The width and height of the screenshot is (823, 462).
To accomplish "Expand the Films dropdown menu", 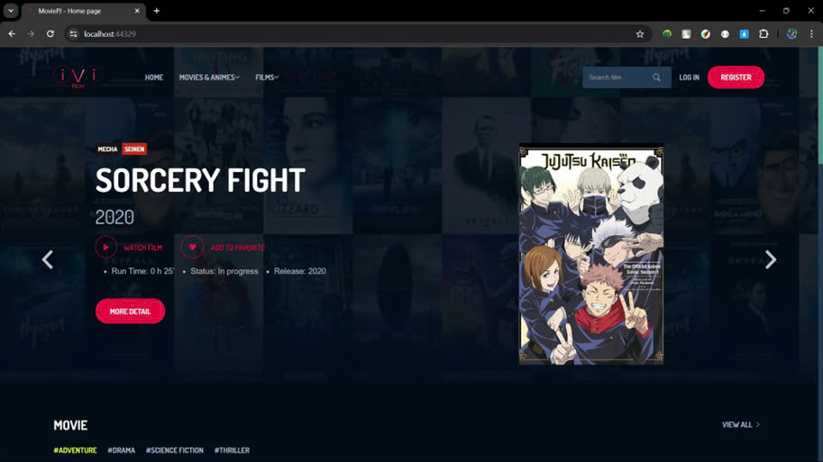I will pos(267,77).
